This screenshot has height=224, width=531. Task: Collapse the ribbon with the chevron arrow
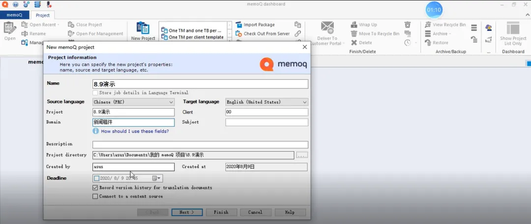pyautogui.click(x=527, y=15)
